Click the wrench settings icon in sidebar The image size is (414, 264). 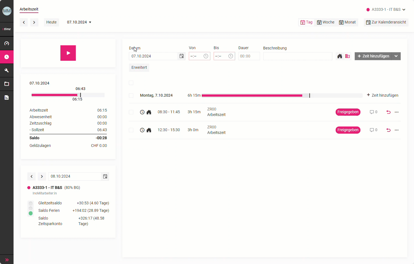[x=7, y=70]
